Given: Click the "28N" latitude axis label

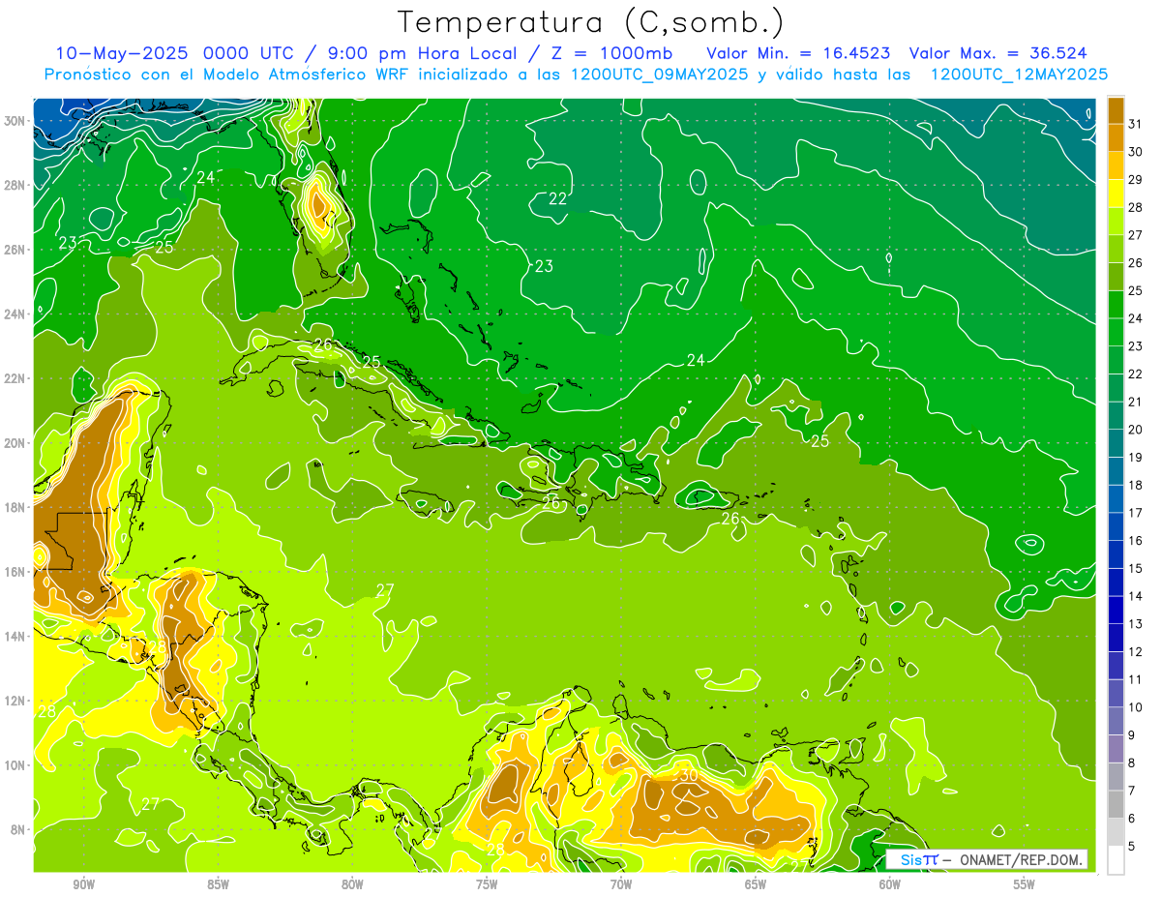Looking at the screenshot, I should coord(15,185).
